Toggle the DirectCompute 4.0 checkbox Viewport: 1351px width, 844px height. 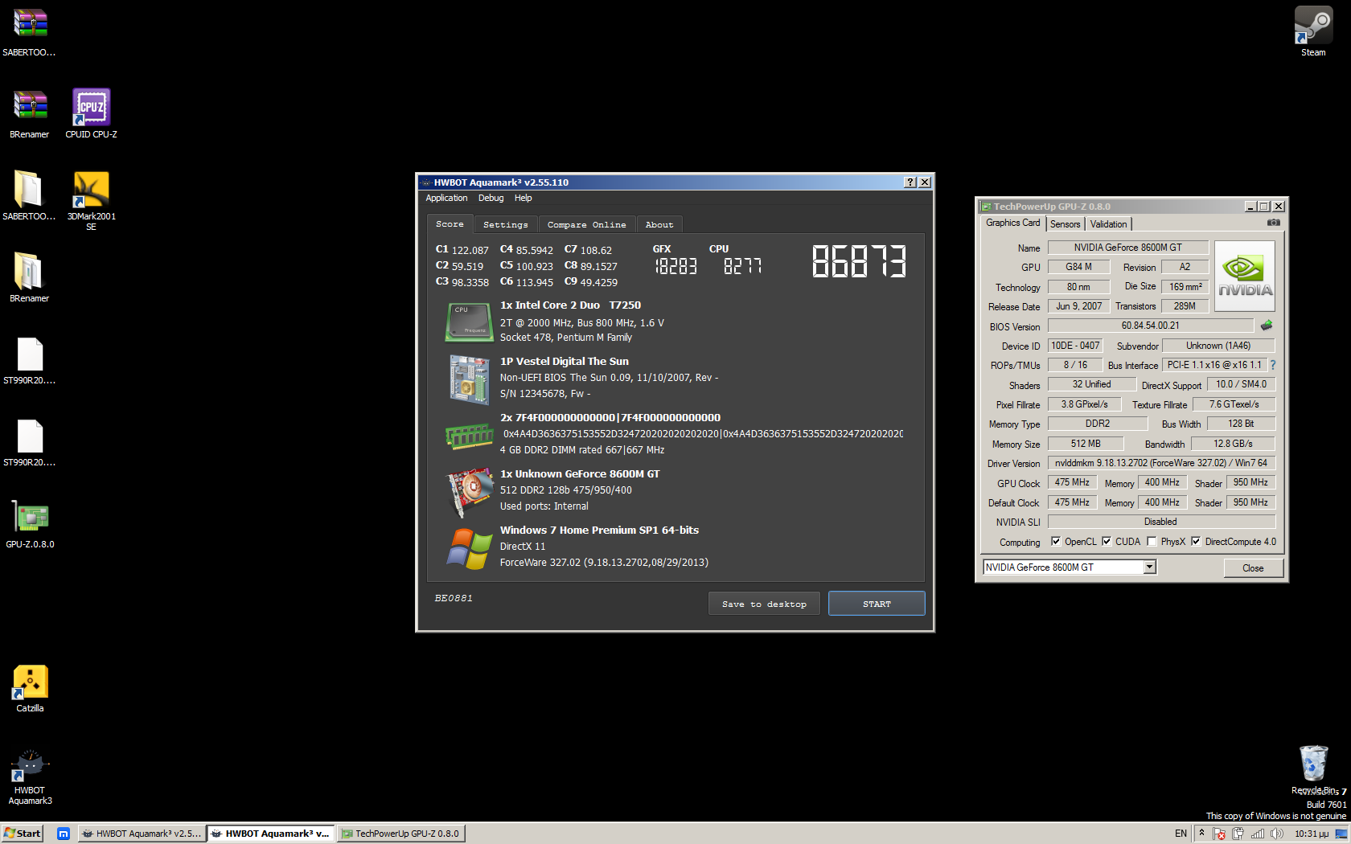1196,541
